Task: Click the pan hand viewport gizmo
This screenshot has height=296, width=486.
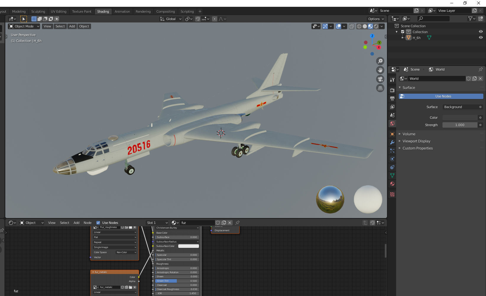Action: tap(380, 70)
